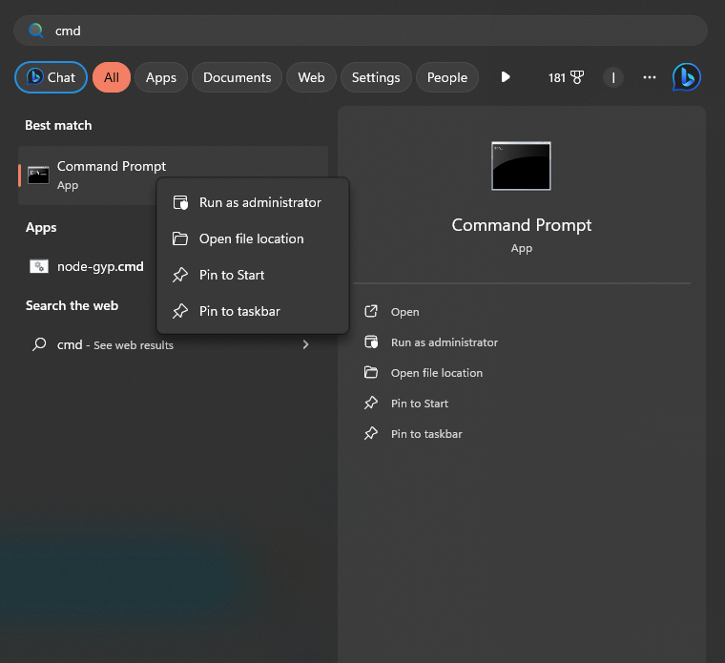Screen dimensions: 725x663
Task: Click the Search the web heading
Action: point(72,305)
